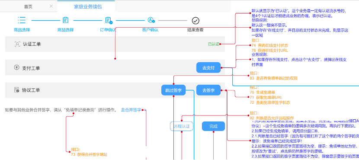
Task: Click the text 72 查询免填单签字状态
Action: click(x=270, y=102)
